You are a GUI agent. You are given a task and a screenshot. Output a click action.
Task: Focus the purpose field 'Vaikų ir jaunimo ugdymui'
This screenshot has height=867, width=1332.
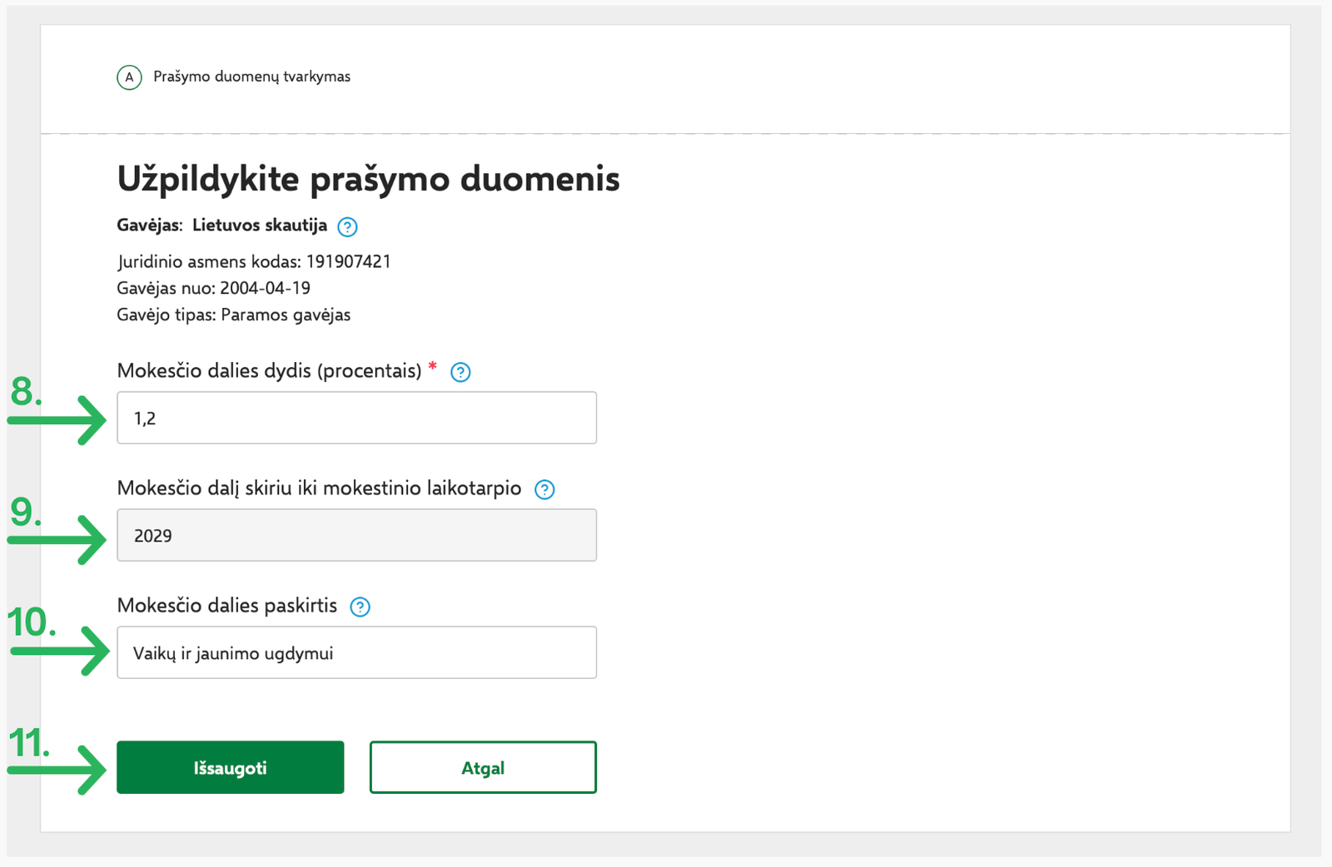(356, 652)
